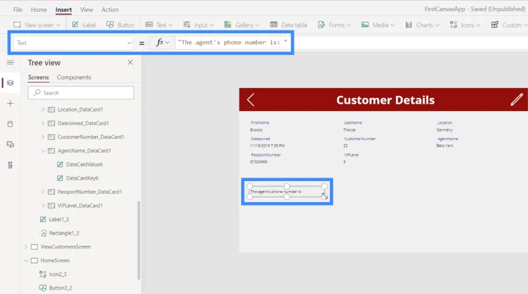Screen dimensions: 528x294
Task: Open the Action tab
Action: click(x=110, y=10)
